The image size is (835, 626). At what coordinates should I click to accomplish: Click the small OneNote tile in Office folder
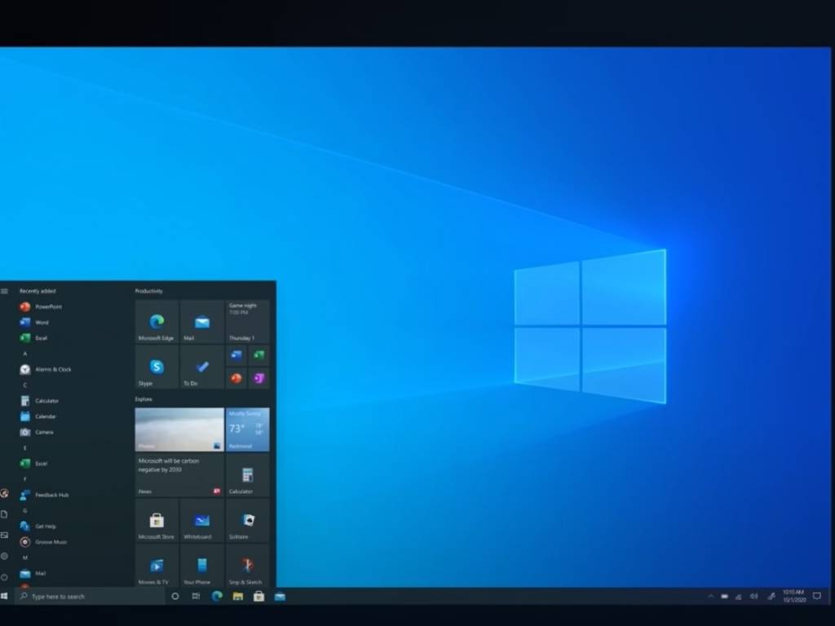tap(258, 378)
